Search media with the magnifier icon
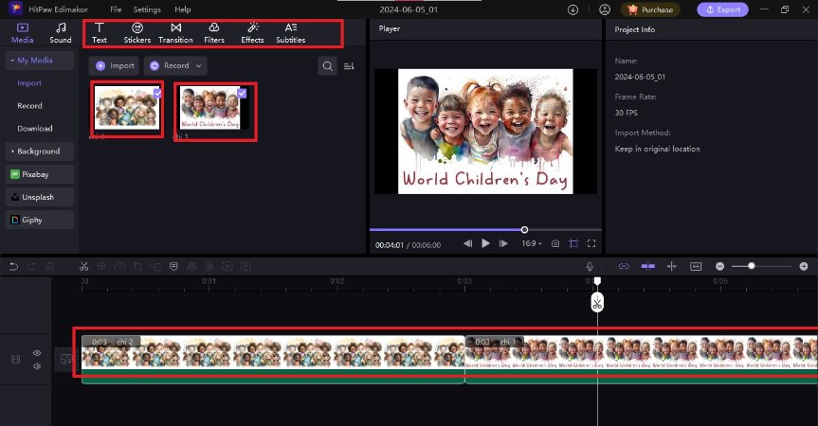 point(328,66)
